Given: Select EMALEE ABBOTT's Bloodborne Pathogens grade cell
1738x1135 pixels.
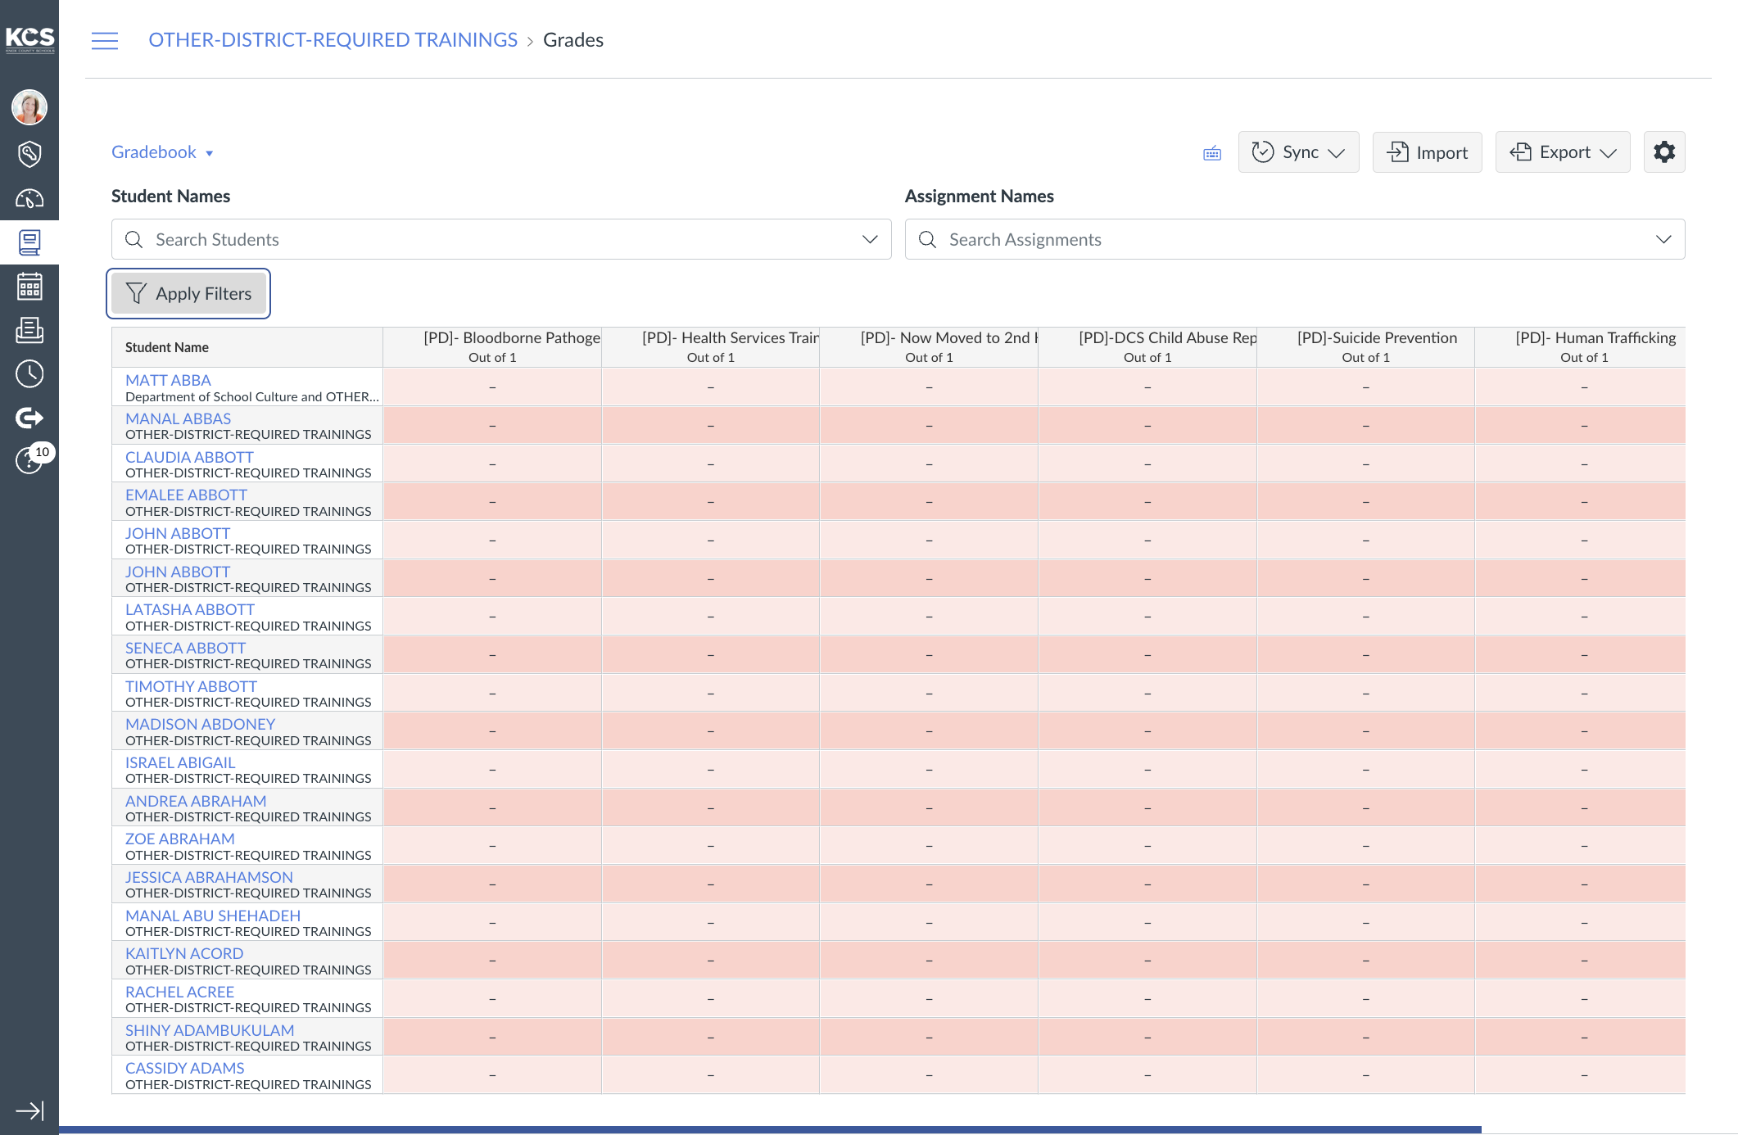Looking at the screenshot, I should (492, 501).
